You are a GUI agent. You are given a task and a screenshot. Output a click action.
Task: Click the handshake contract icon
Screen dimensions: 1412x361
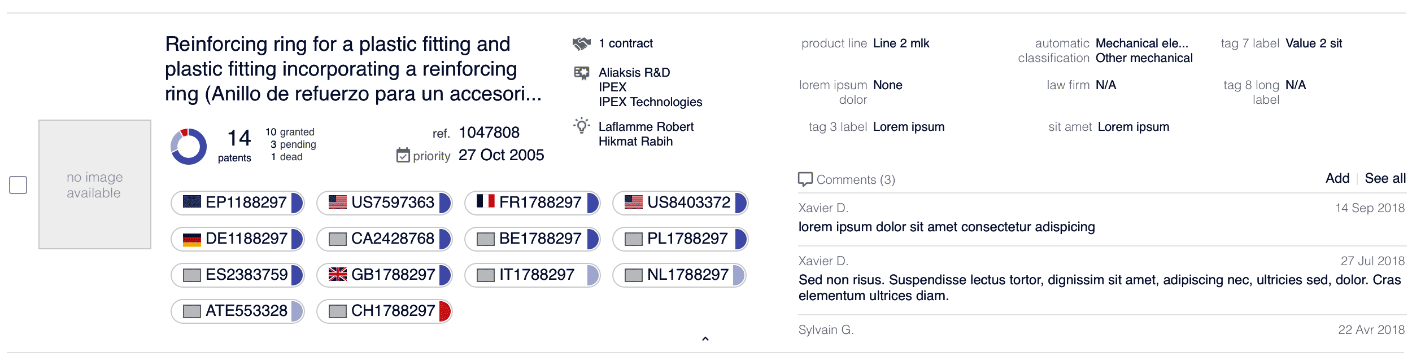click(581, 43)
